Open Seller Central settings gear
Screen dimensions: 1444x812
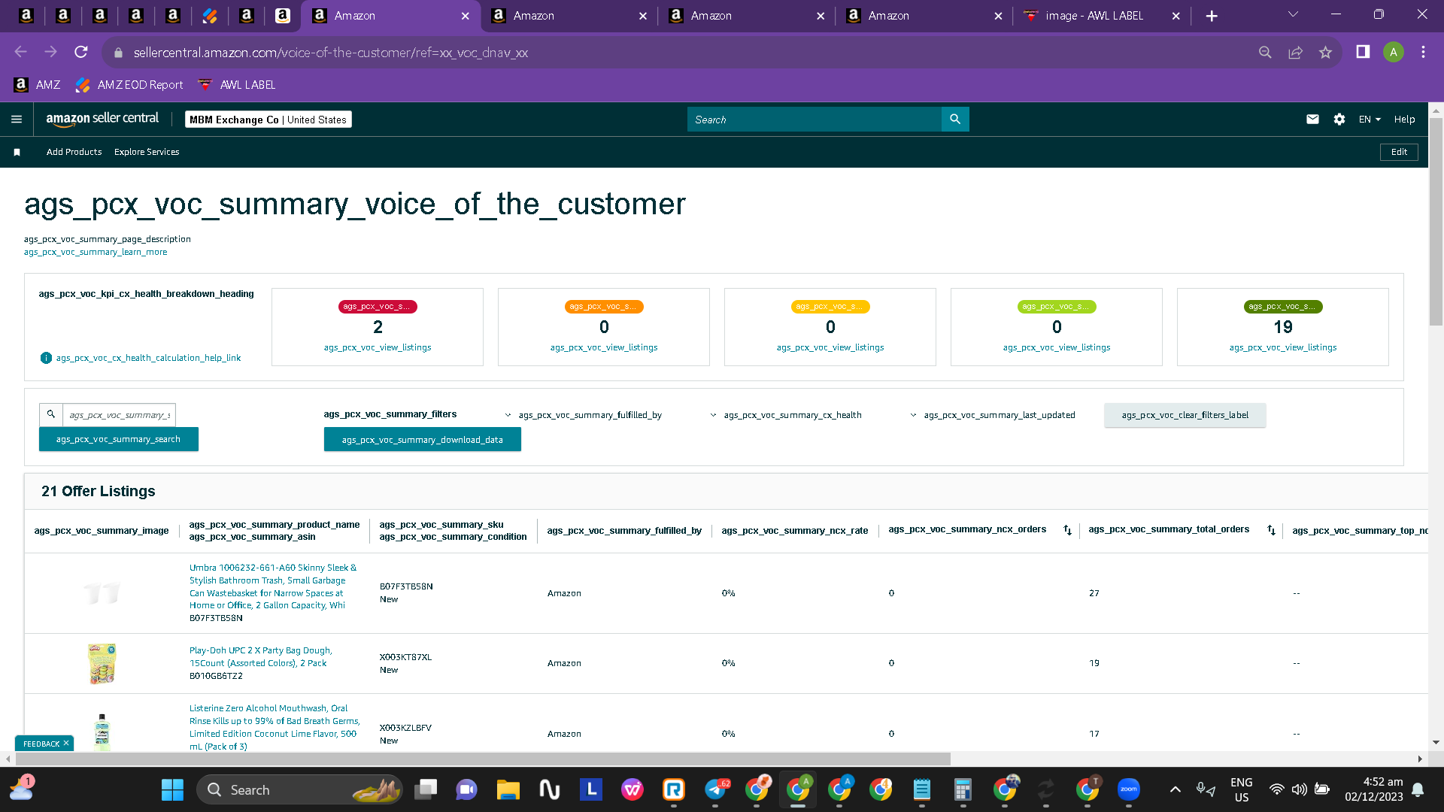coord(1339,119)
